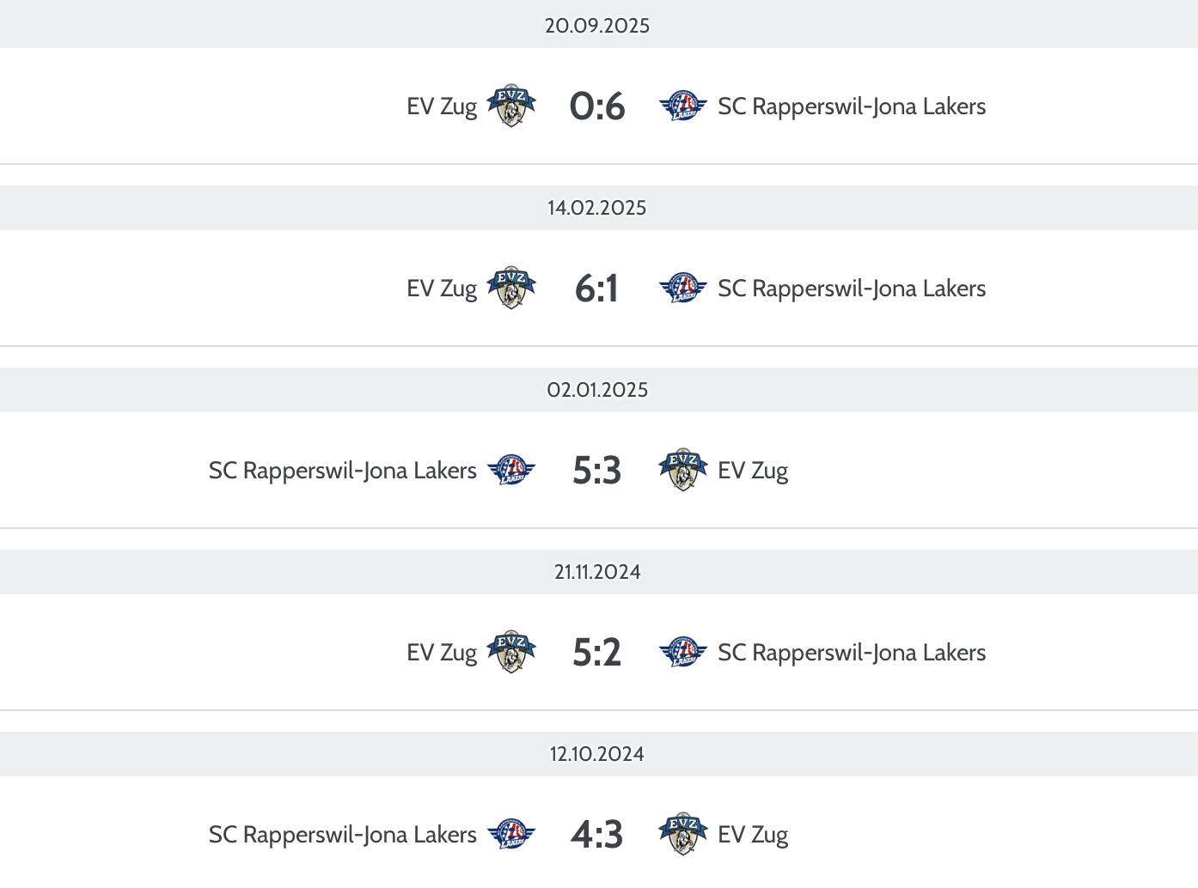Click the 21.11.2024 date header

(597, 572)
